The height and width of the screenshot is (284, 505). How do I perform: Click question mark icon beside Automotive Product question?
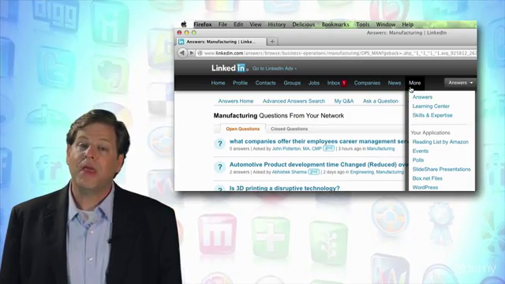(220, 166)
